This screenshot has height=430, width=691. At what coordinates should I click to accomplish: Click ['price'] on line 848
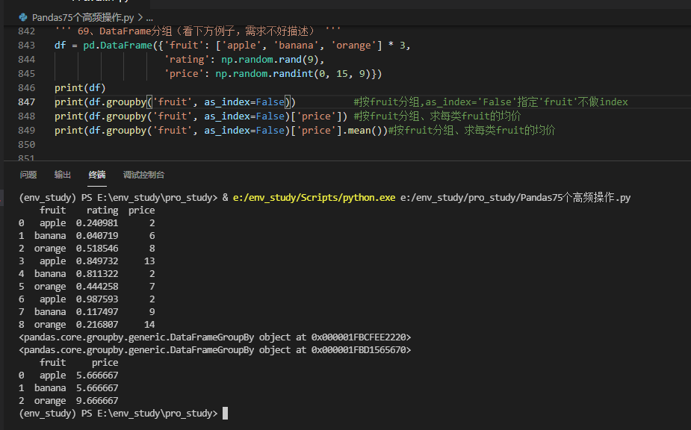316,116
